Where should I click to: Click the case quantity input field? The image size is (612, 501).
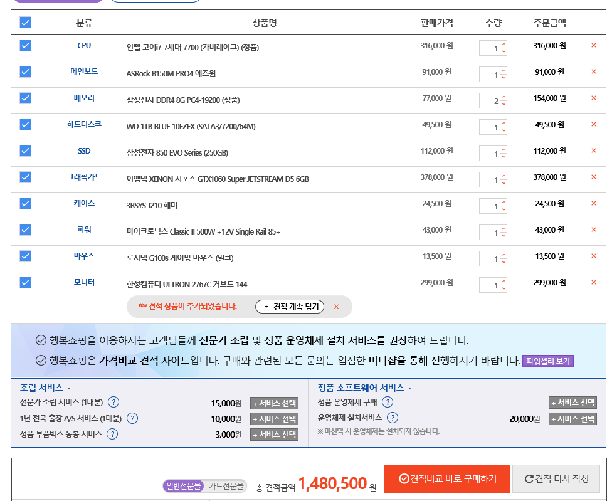[490, 206]
